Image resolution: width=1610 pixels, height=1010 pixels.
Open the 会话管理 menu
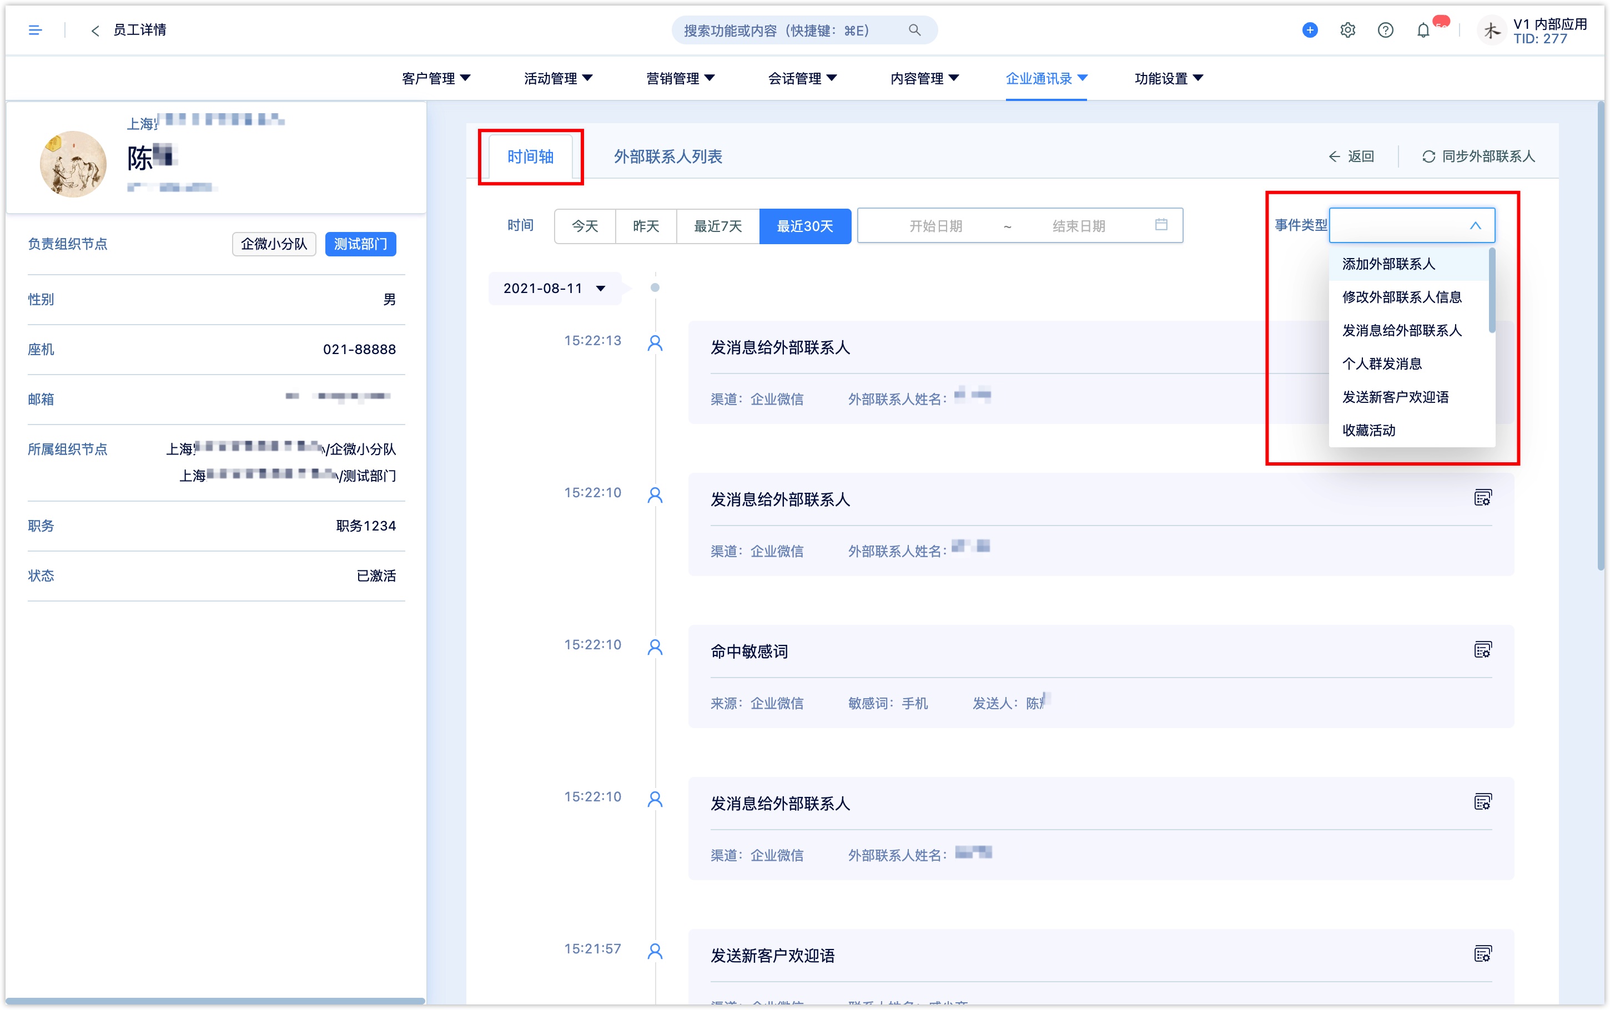click(802, 78)
